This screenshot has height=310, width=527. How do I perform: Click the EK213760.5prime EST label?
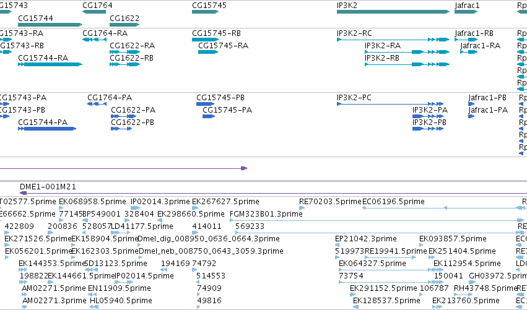tap(466, 301)
